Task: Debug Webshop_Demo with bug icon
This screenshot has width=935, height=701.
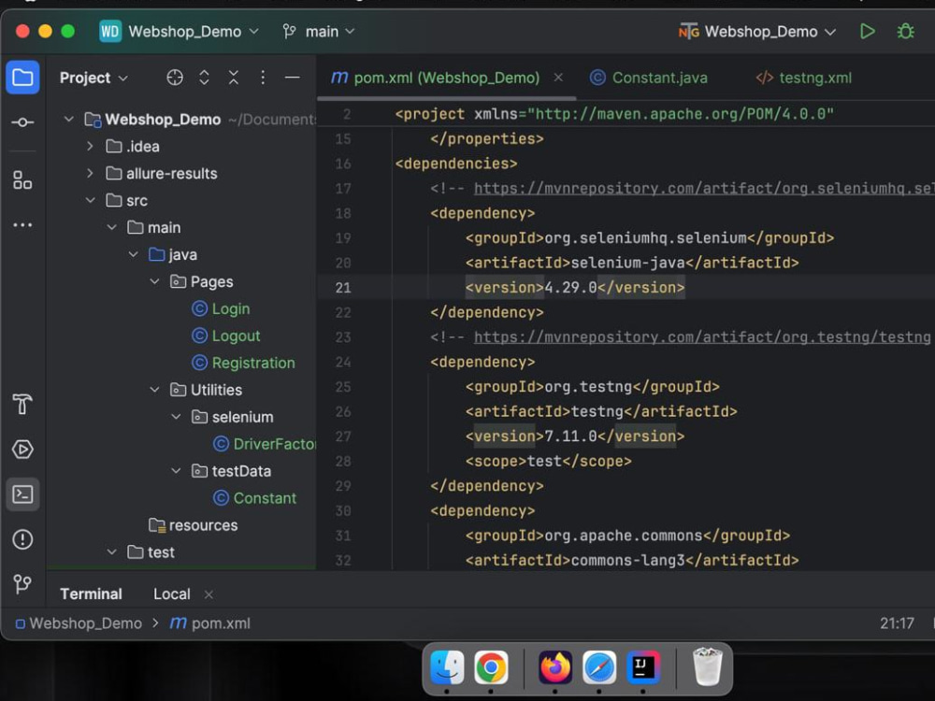Action: pyautogui.click(x=906, y=31)
